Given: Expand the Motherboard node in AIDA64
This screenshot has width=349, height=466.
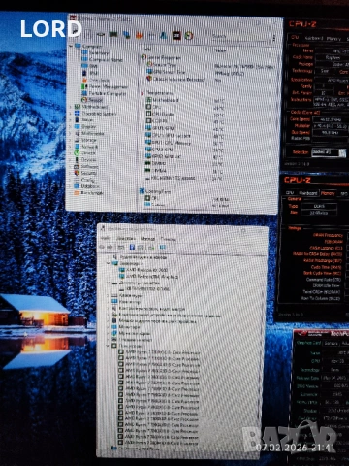Looking at the screenshot, I should pyautogui.click(x=71, y=107).
